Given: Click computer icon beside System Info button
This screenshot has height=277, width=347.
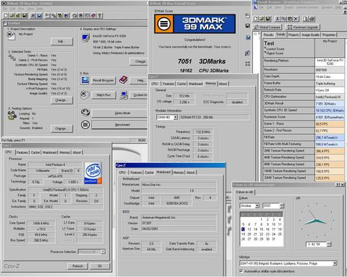Looking at the screenshot, I should (x=124, y=95).
